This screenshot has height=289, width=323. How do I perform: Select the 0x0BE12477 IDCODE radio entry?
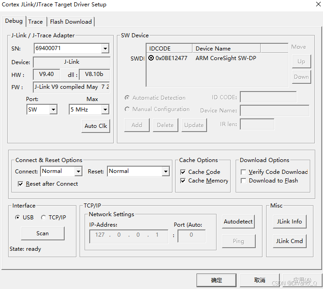click(x=151, y=58)
